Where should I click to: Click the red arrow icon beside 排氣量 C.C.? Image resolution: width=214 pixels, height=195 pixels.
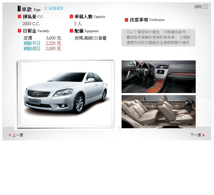19,16
